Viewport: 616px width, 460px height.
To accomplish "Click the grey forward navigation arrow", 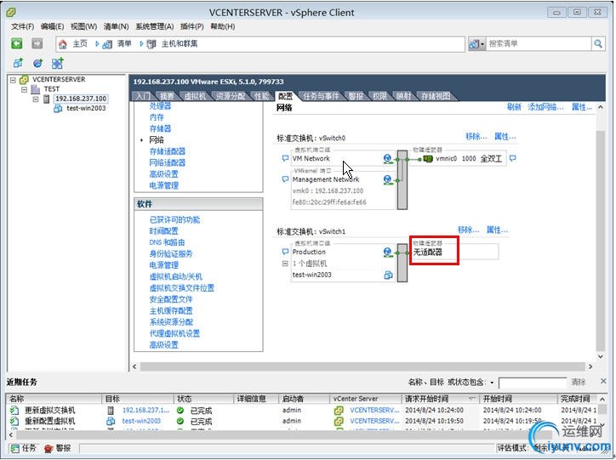I will (37, 43).
